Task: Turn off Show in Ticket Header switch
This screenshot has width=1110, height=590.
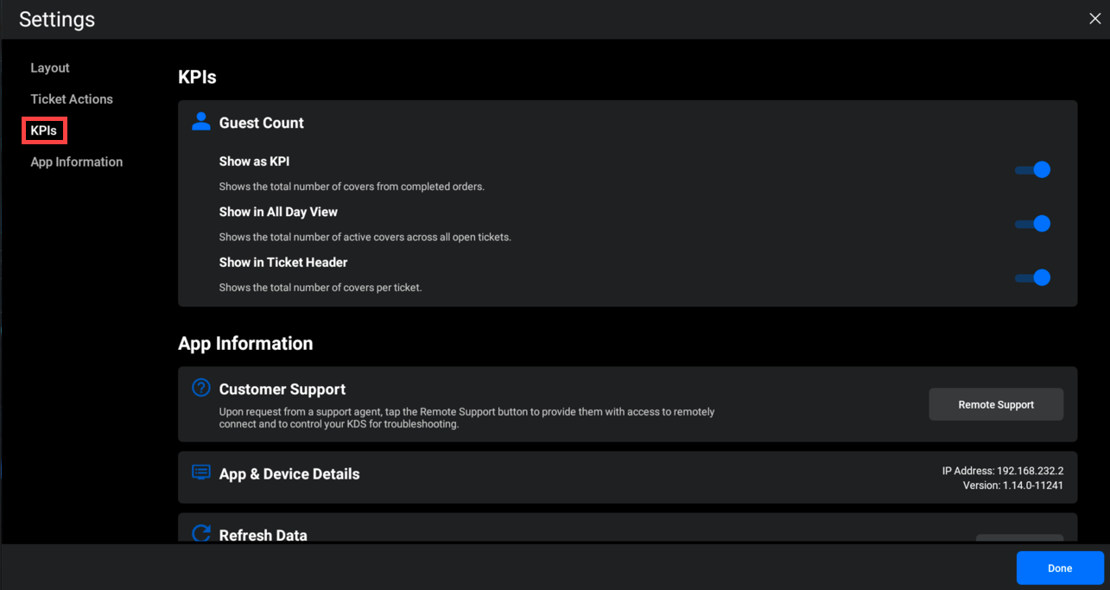Action: 1033,277
